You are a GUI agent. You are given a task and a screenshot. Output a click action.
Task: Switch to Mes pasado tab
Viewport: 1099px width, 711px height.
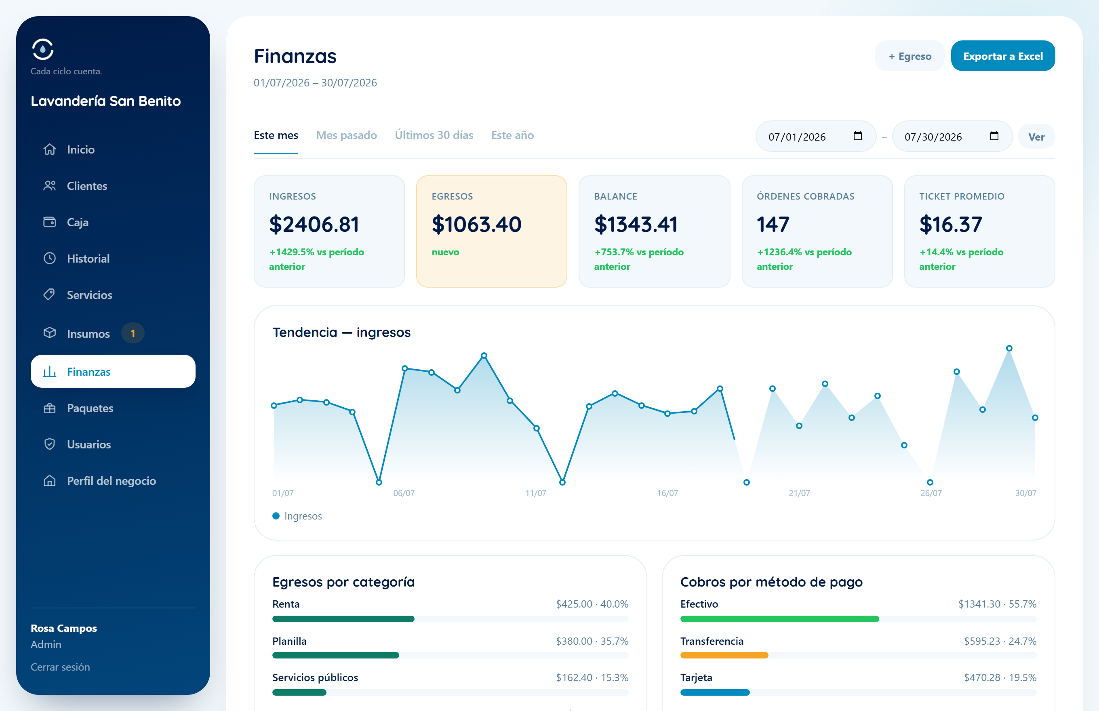[x=346, y=135]
